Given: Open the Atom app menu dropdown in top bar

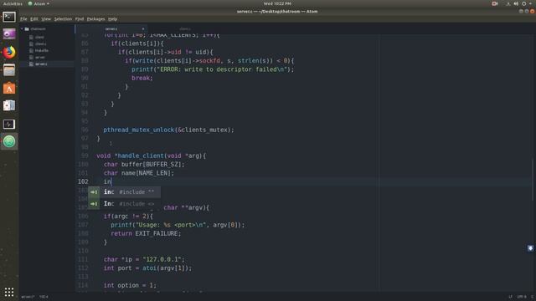Looking at the screenshot, I should [x=39, y=3].
